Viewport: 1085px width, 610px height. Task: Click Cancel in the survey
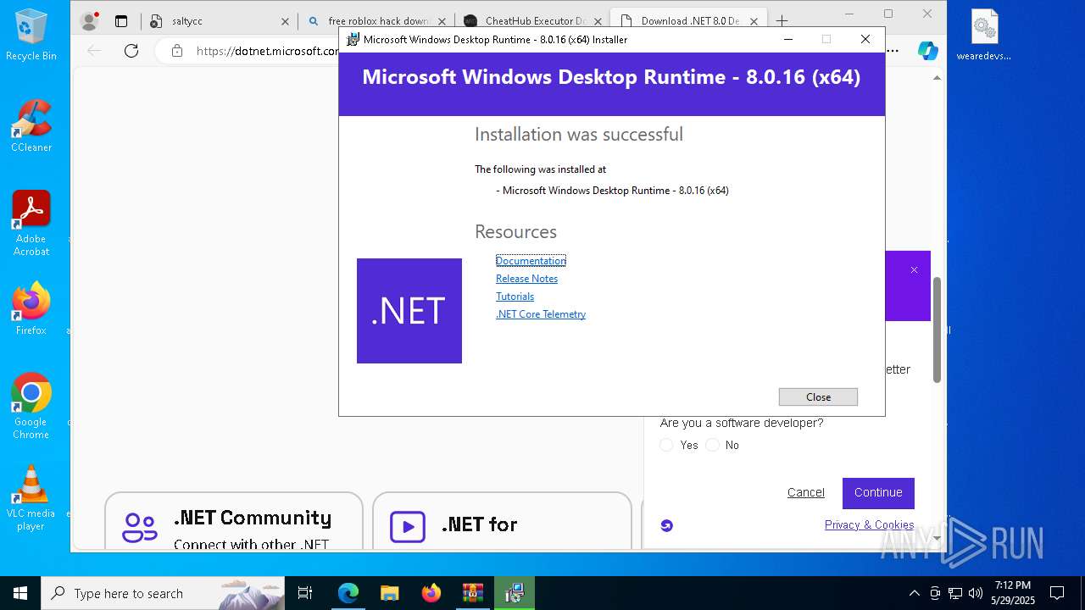pyautogui.click(x=805, y=492)
